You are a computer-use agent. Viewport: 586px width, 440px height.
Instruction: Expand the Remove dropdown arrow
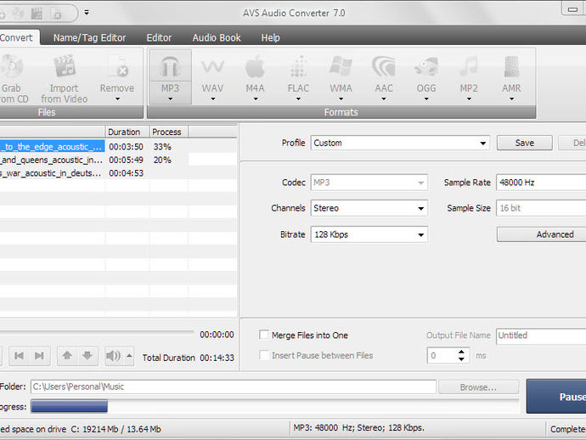pyautogui.click(x=117, y=99)
